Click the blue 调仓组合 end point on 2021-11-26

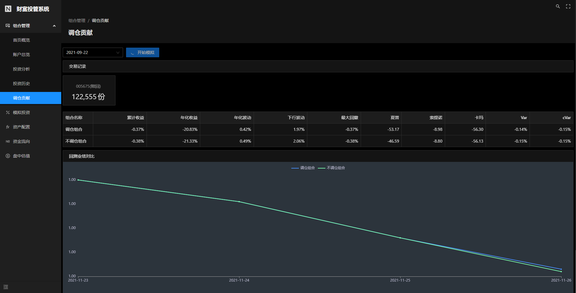[x=561, y=269]
